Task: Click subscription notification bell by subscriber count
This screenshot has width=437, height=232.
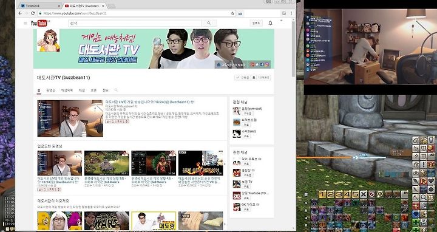Action: point(254,78)
